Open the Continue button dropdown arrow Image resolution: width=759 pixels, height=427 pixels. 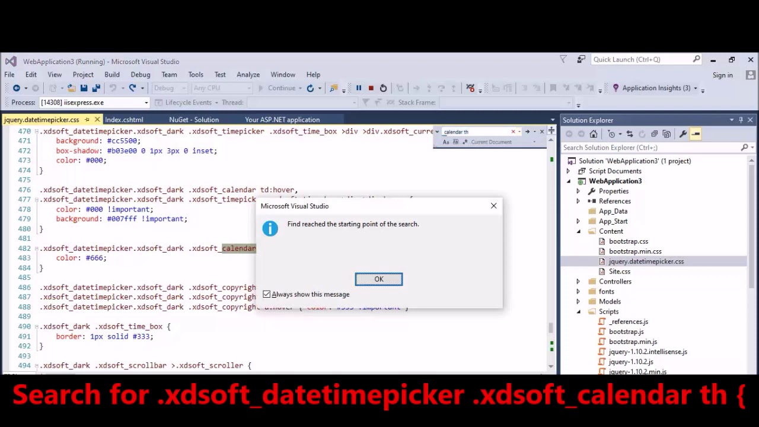point(300,88)
